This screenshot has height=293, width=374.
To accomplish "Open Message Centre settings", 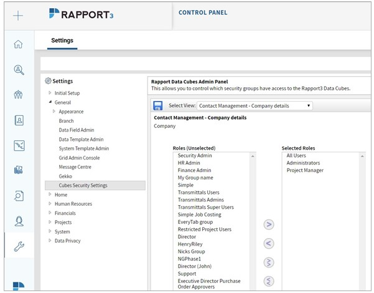I will coord(75,167).
